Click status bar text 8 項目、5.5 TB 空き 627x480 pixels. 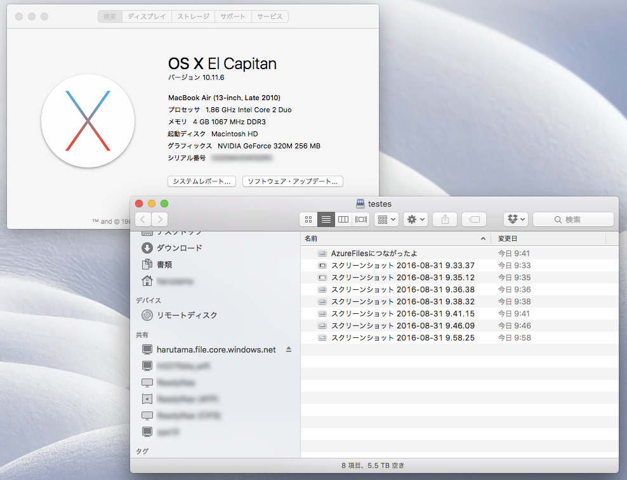373,465
